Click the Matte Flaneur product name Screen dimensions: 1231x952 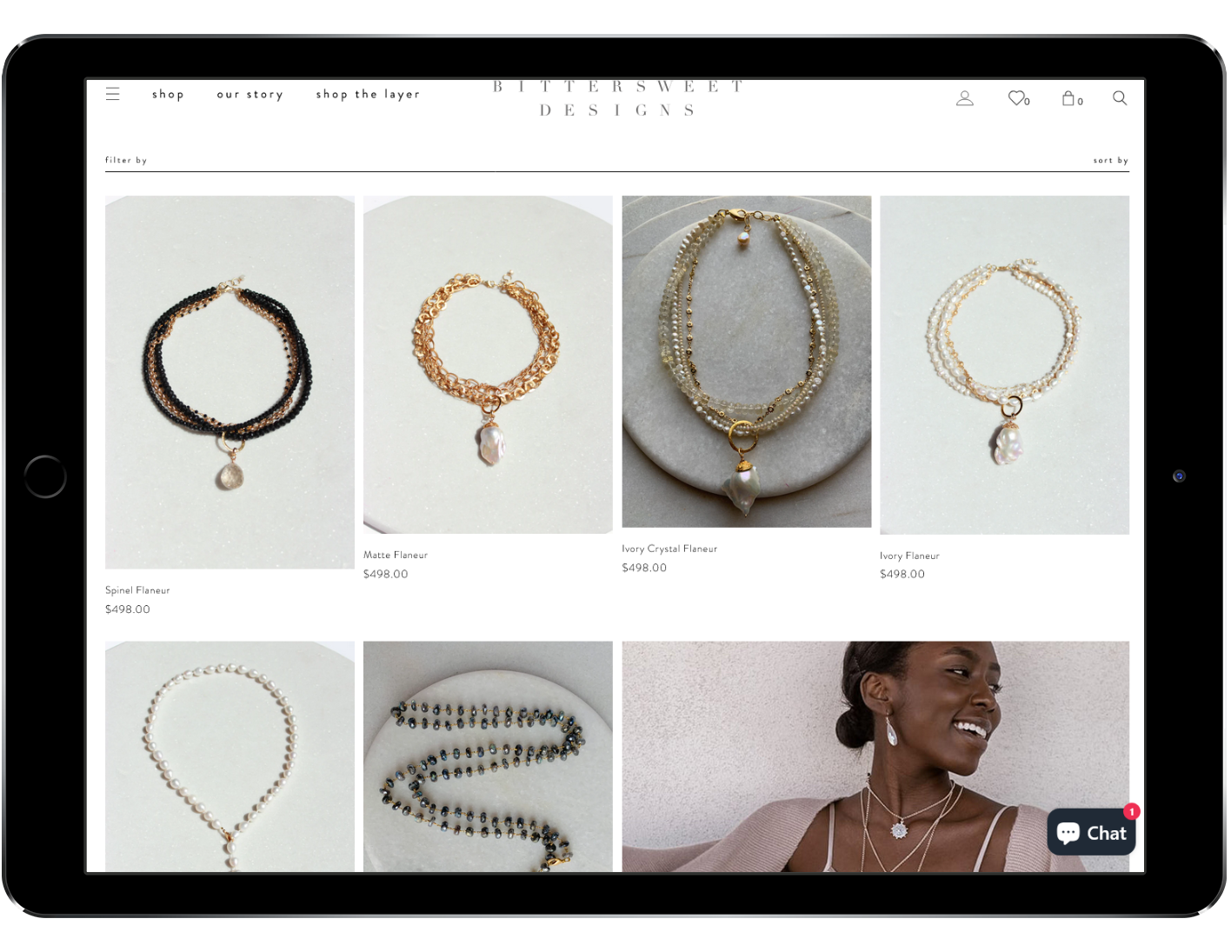396,555
